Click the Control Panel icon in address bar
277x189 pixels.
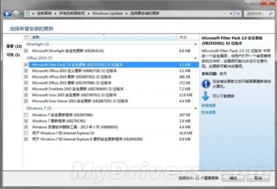[x=28, y=14]
